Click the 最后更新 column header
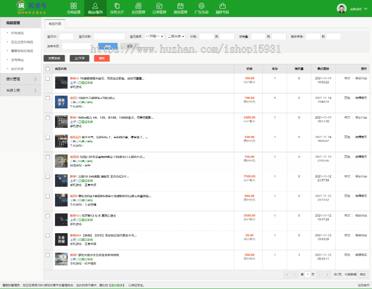The image size is (372, 289). 323,69
